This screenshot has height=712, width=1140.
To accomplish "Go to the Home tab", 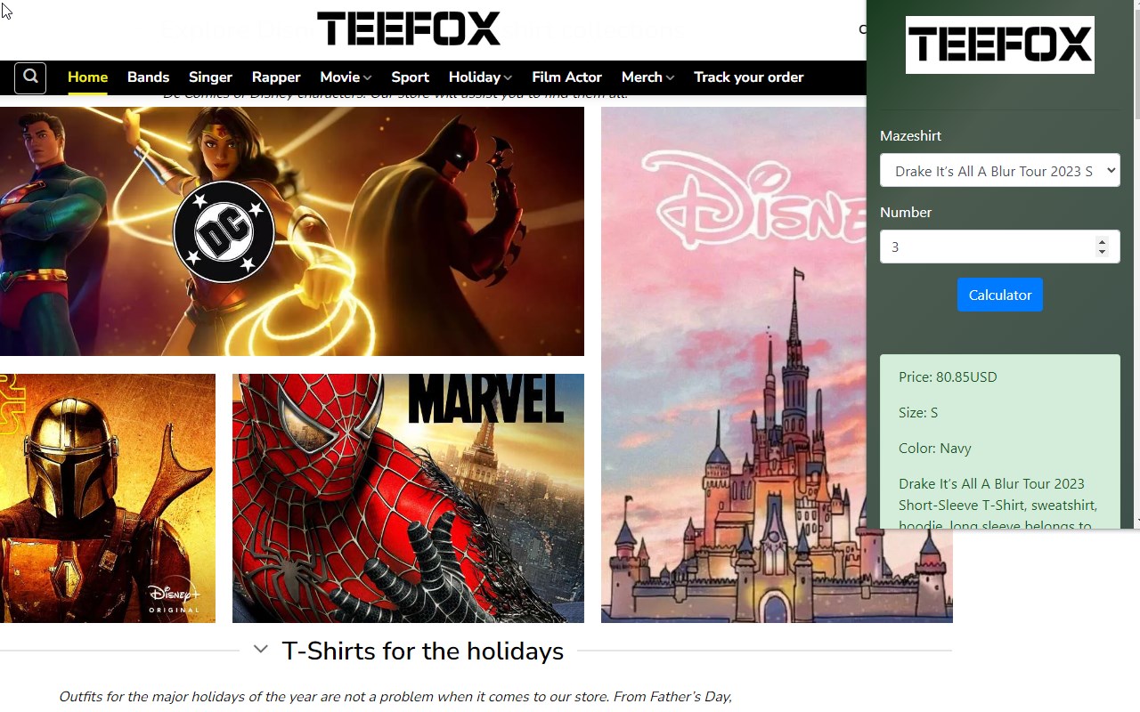I will [x=87, y=77].
